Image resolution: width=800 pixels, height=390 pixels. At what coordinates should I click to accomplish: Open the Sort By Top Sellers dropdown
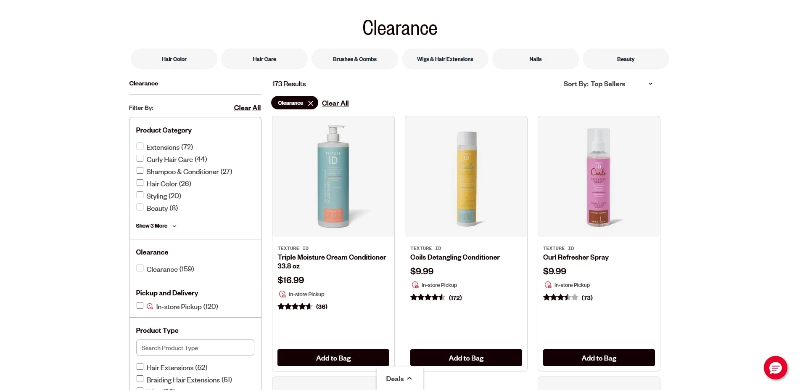pyautogui.click(x=607, y=84)
